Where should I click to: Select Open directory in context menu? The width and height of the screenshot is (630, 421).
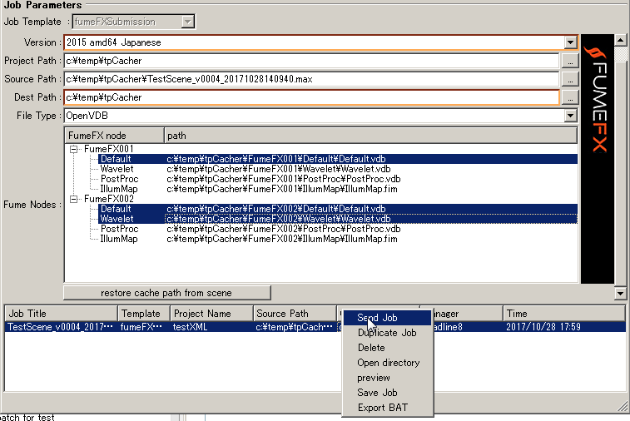pyautogui.click(x=387, y=363)
